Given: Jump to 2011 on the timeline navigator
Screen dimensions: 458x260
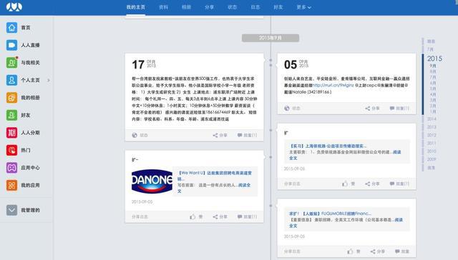Looking at the screenshot, I should pyautogui.click(x=432, y=143).
